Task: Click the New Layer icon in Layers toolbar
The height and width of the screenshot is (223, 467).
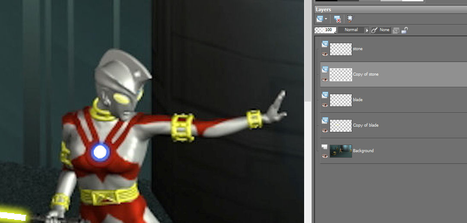Action: [320, 19]
